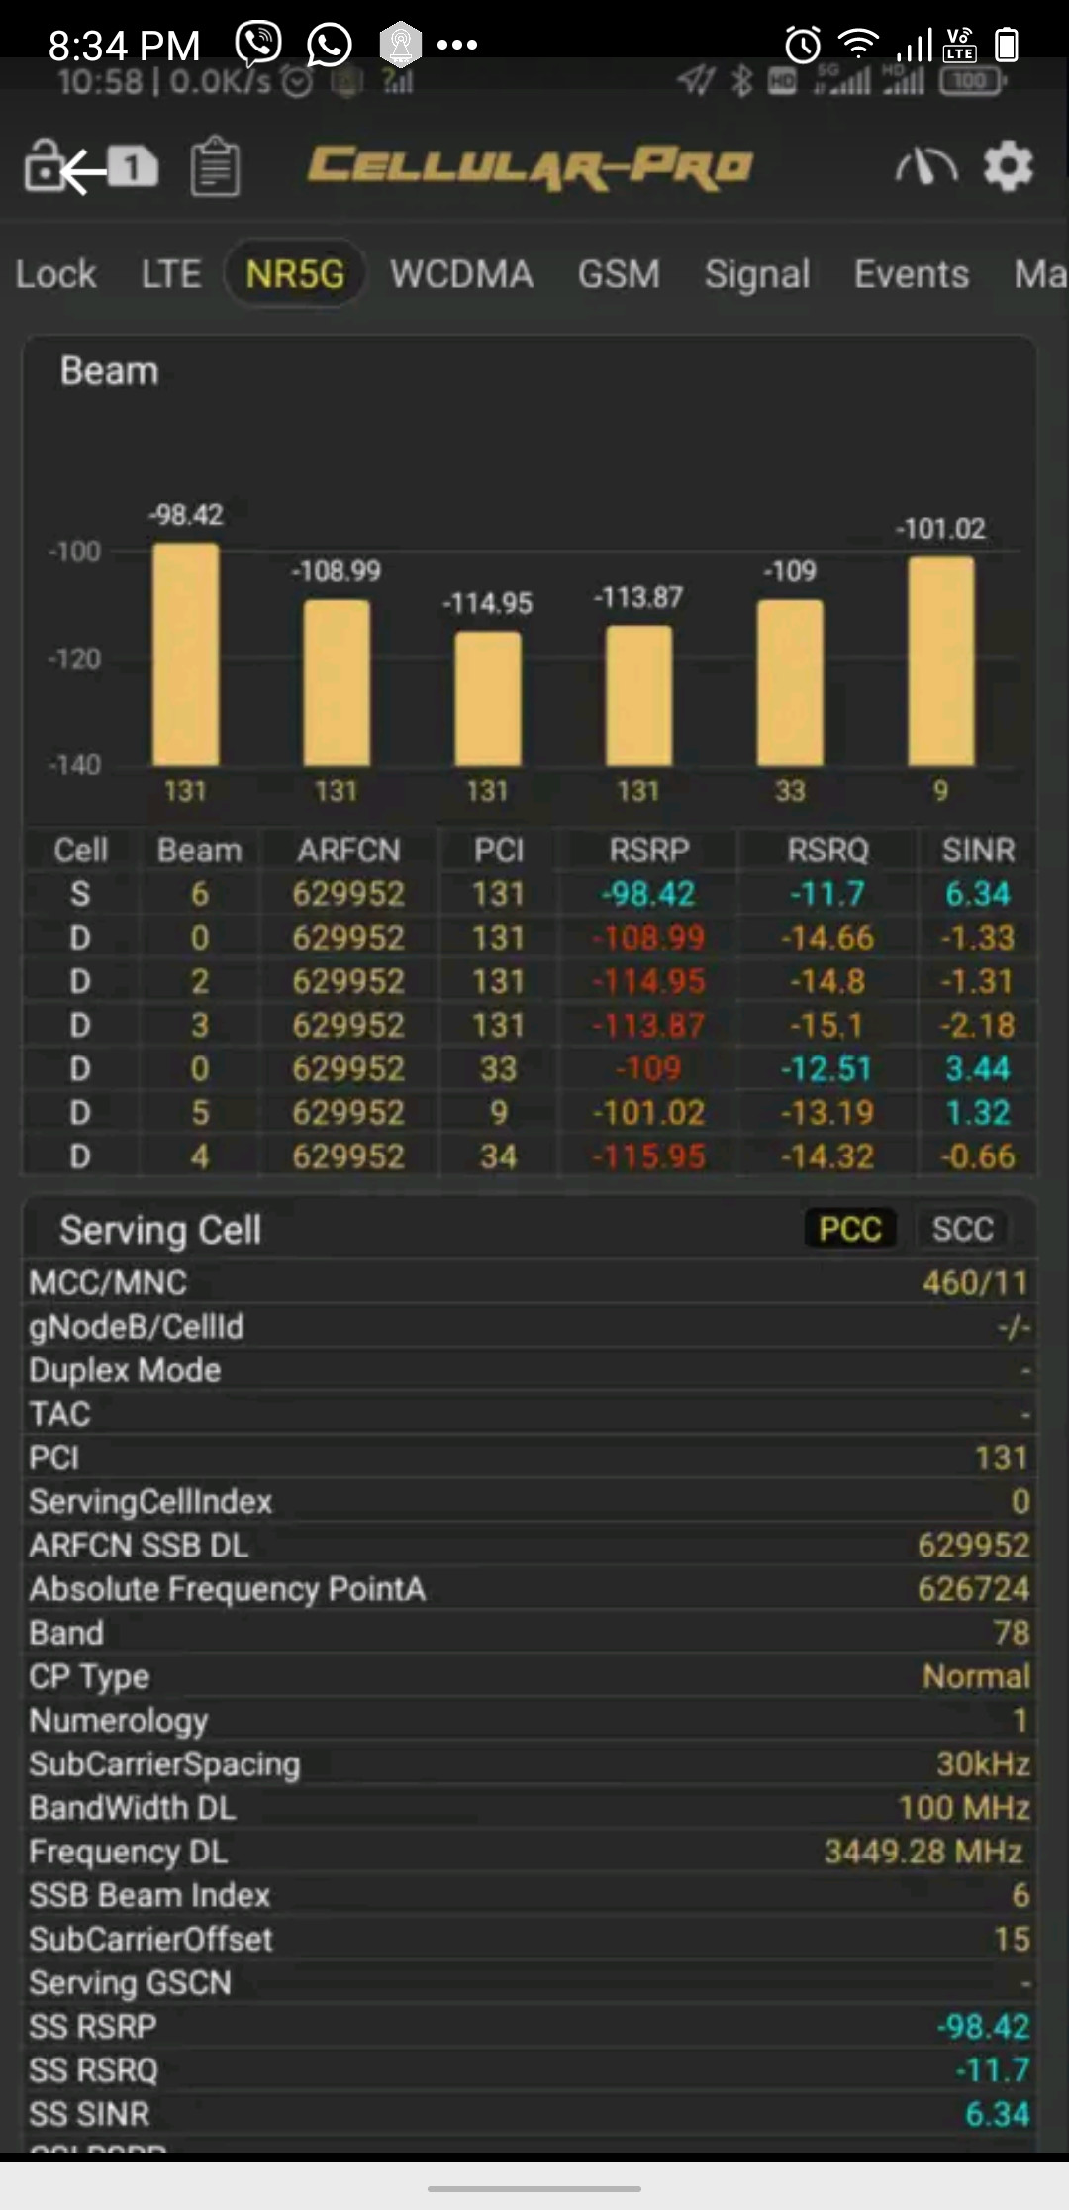Select the RSRP value -108.99 in table
Screen dimensions: 1069x2210
tap(648, 938)
